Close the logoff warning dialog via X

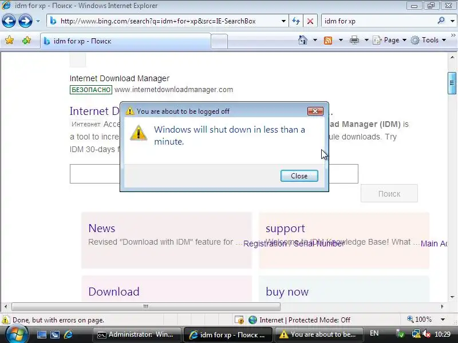pos(315,111)
